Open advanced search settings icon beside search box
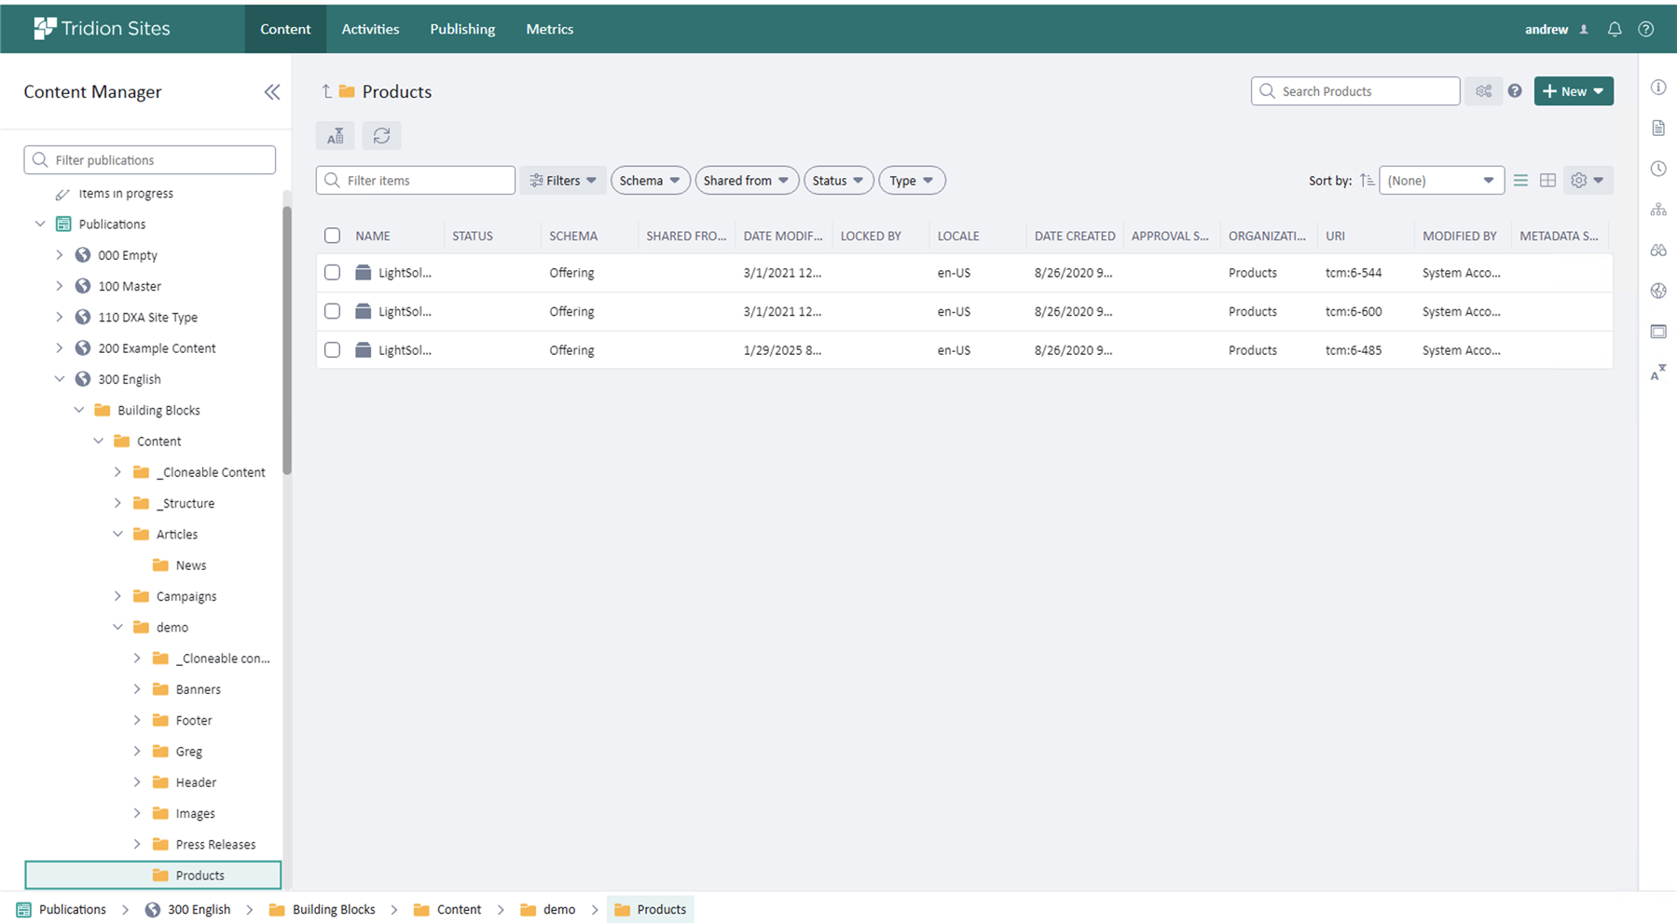Image resolution: width=1677 pixels, height=924 pixels. [x=1483, y=90]
